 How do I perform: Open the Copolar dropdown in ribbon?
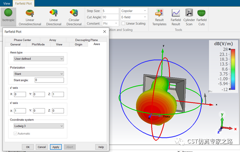134,11
